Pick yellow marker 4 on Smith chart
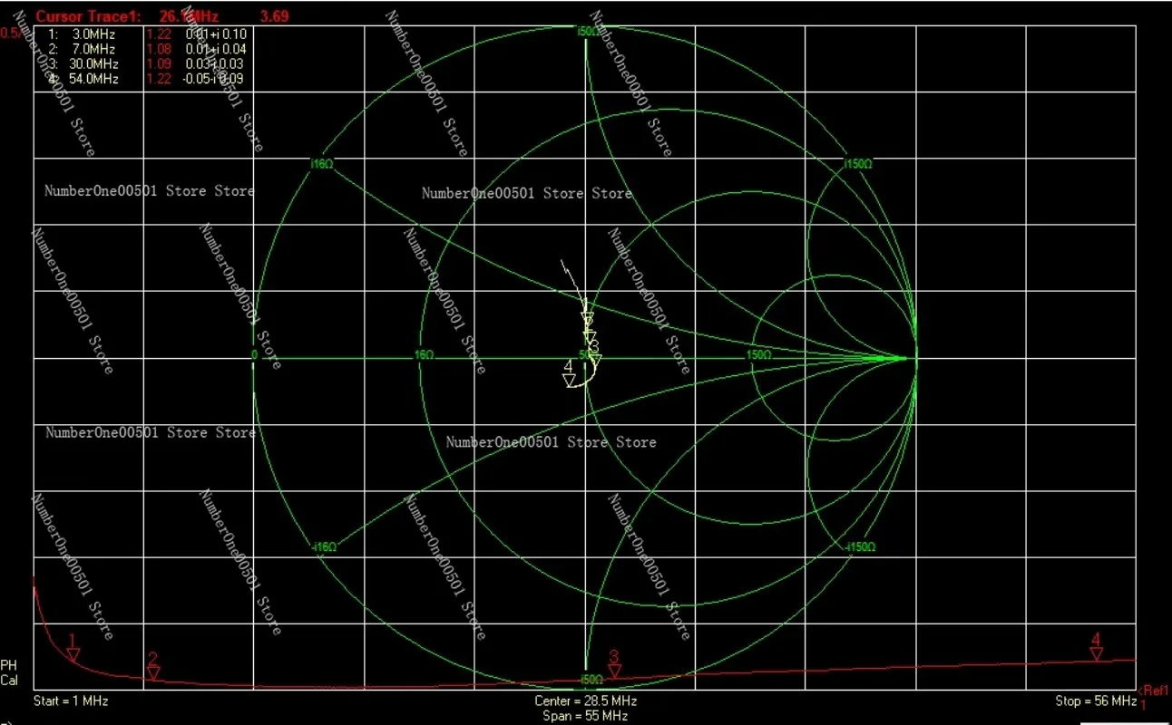 point(570,374)
